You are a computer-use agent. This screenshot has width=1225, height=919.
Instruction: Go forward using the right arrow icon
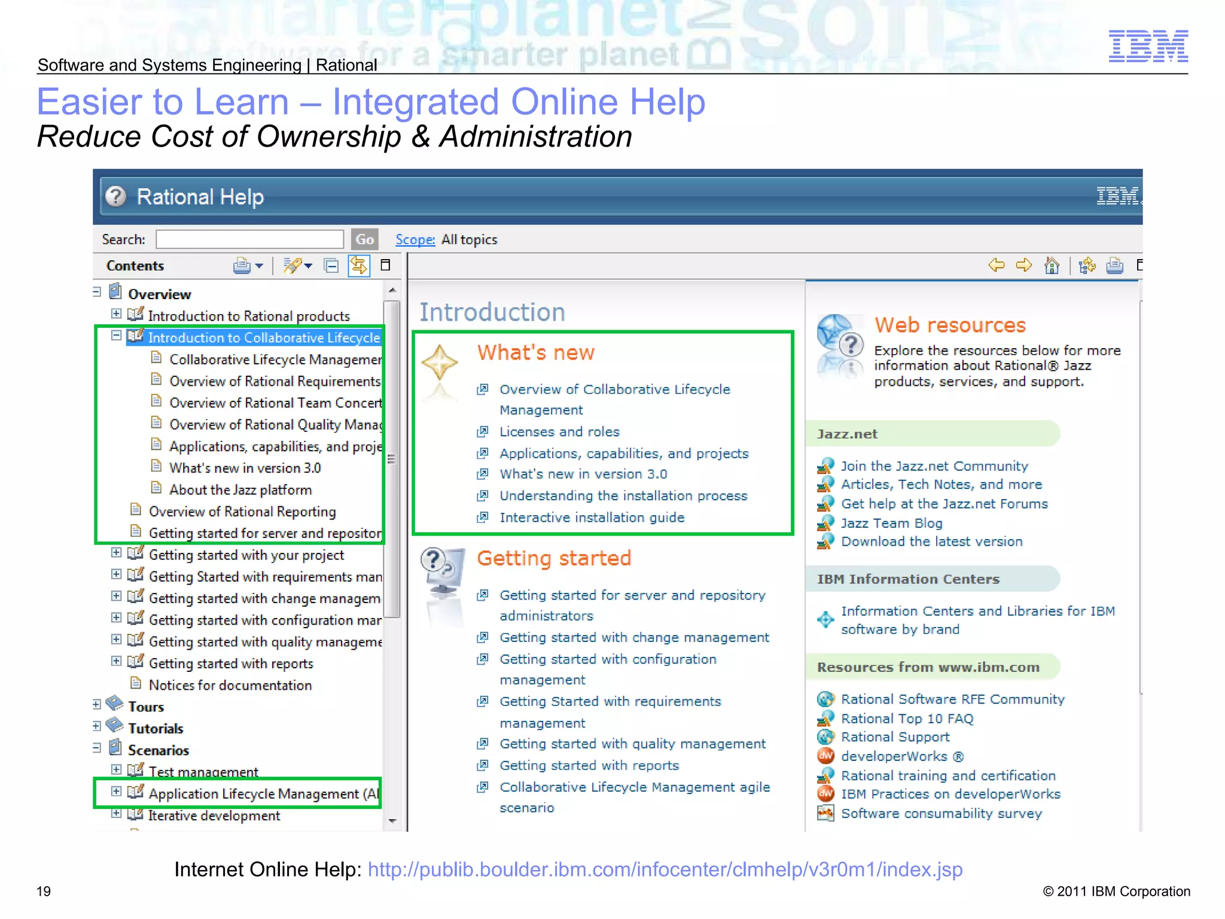pos(1024,264)
